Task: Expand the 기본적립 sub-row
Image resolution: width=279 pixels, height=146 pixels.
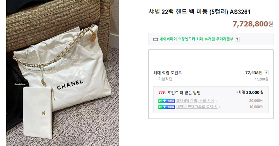Action: [x=163, y=79]
